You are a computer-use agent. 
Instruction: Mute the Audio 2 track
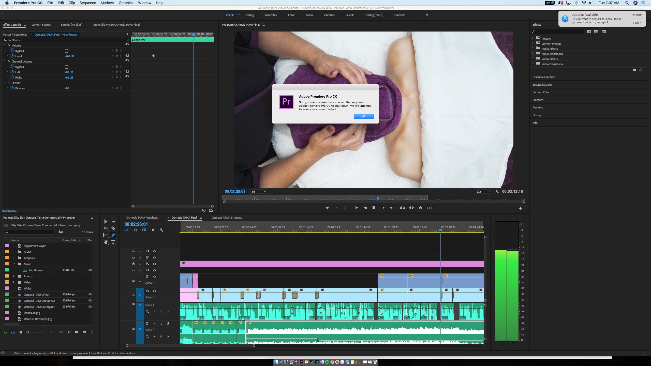(154, 324)
